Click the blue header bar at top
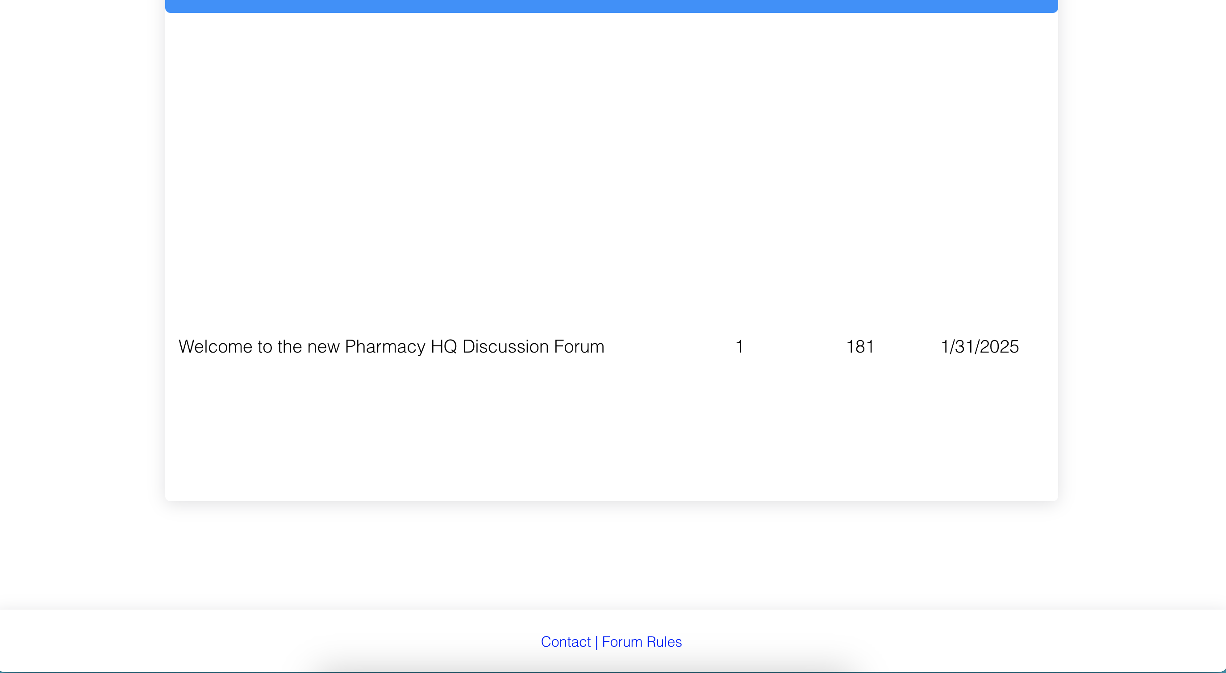 [x=611, y=6]
